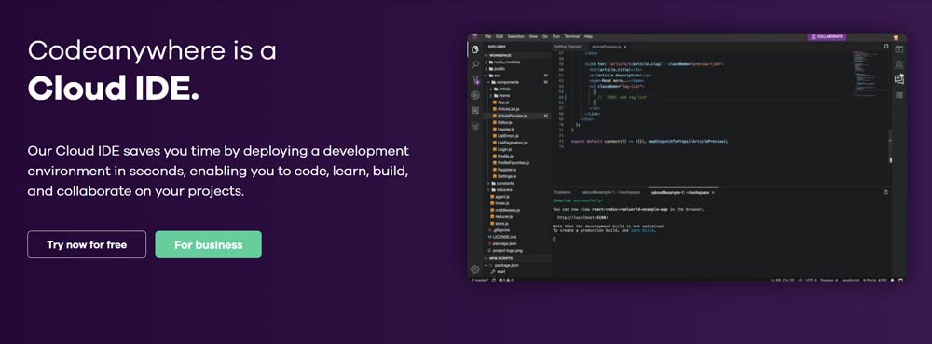Click the Codeanywhere logo in the IDE title bar
This screenshot has height=344, width=932.
(474, 37)
